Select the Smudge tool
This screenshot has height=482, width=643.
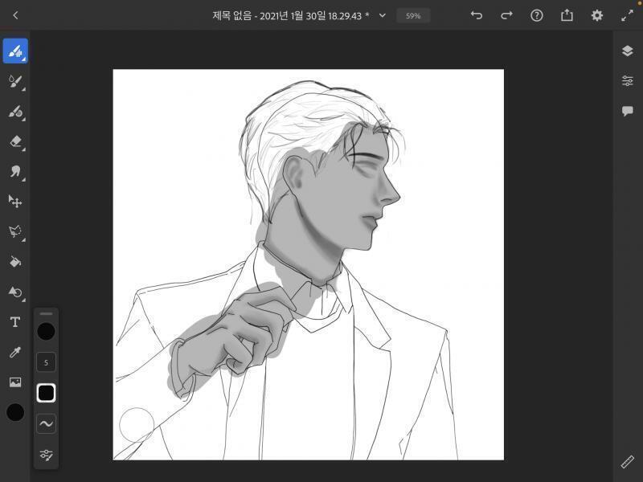pyautogui.click(x=15, y=171)
